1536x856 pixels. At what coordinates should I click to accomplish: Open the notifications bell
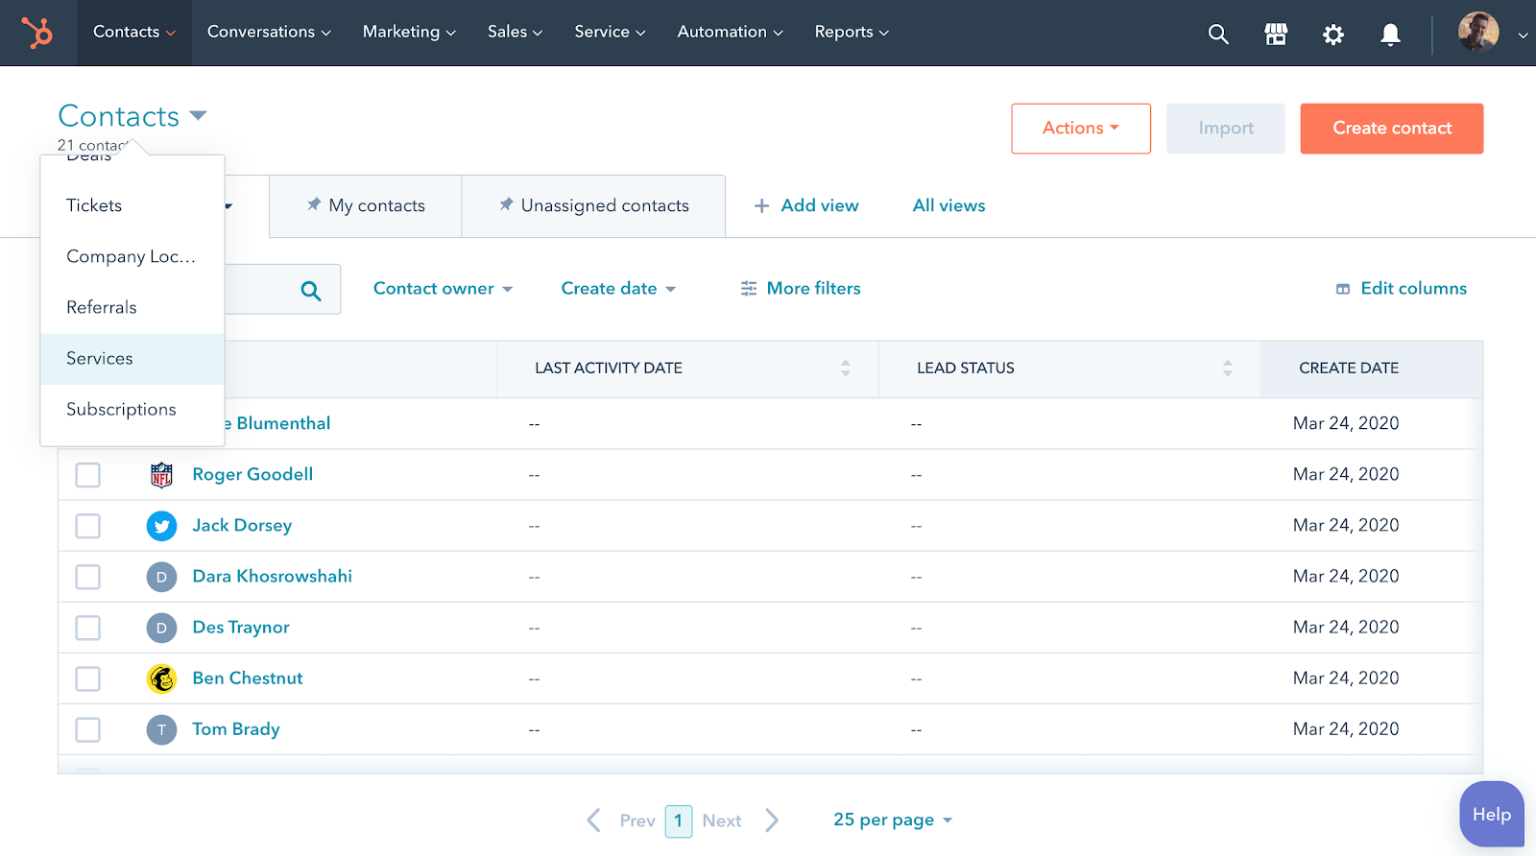[x=1390, y=35]
